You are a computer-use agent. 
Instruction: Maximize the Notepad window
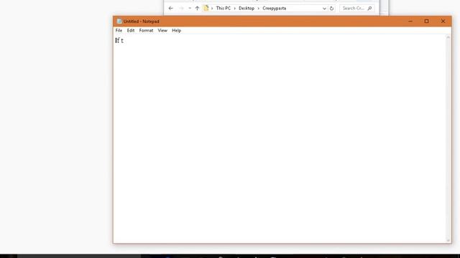pyautogui.click(x=426, y=21)
